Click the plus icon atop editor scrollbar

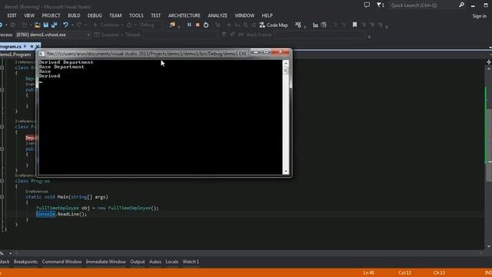pyautogui.click(x=489, y=62)
